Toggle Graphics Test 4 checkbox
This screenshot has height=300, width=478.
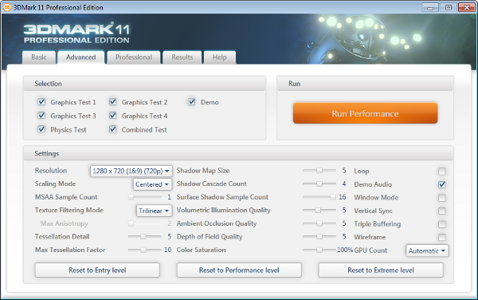point(113,116)
